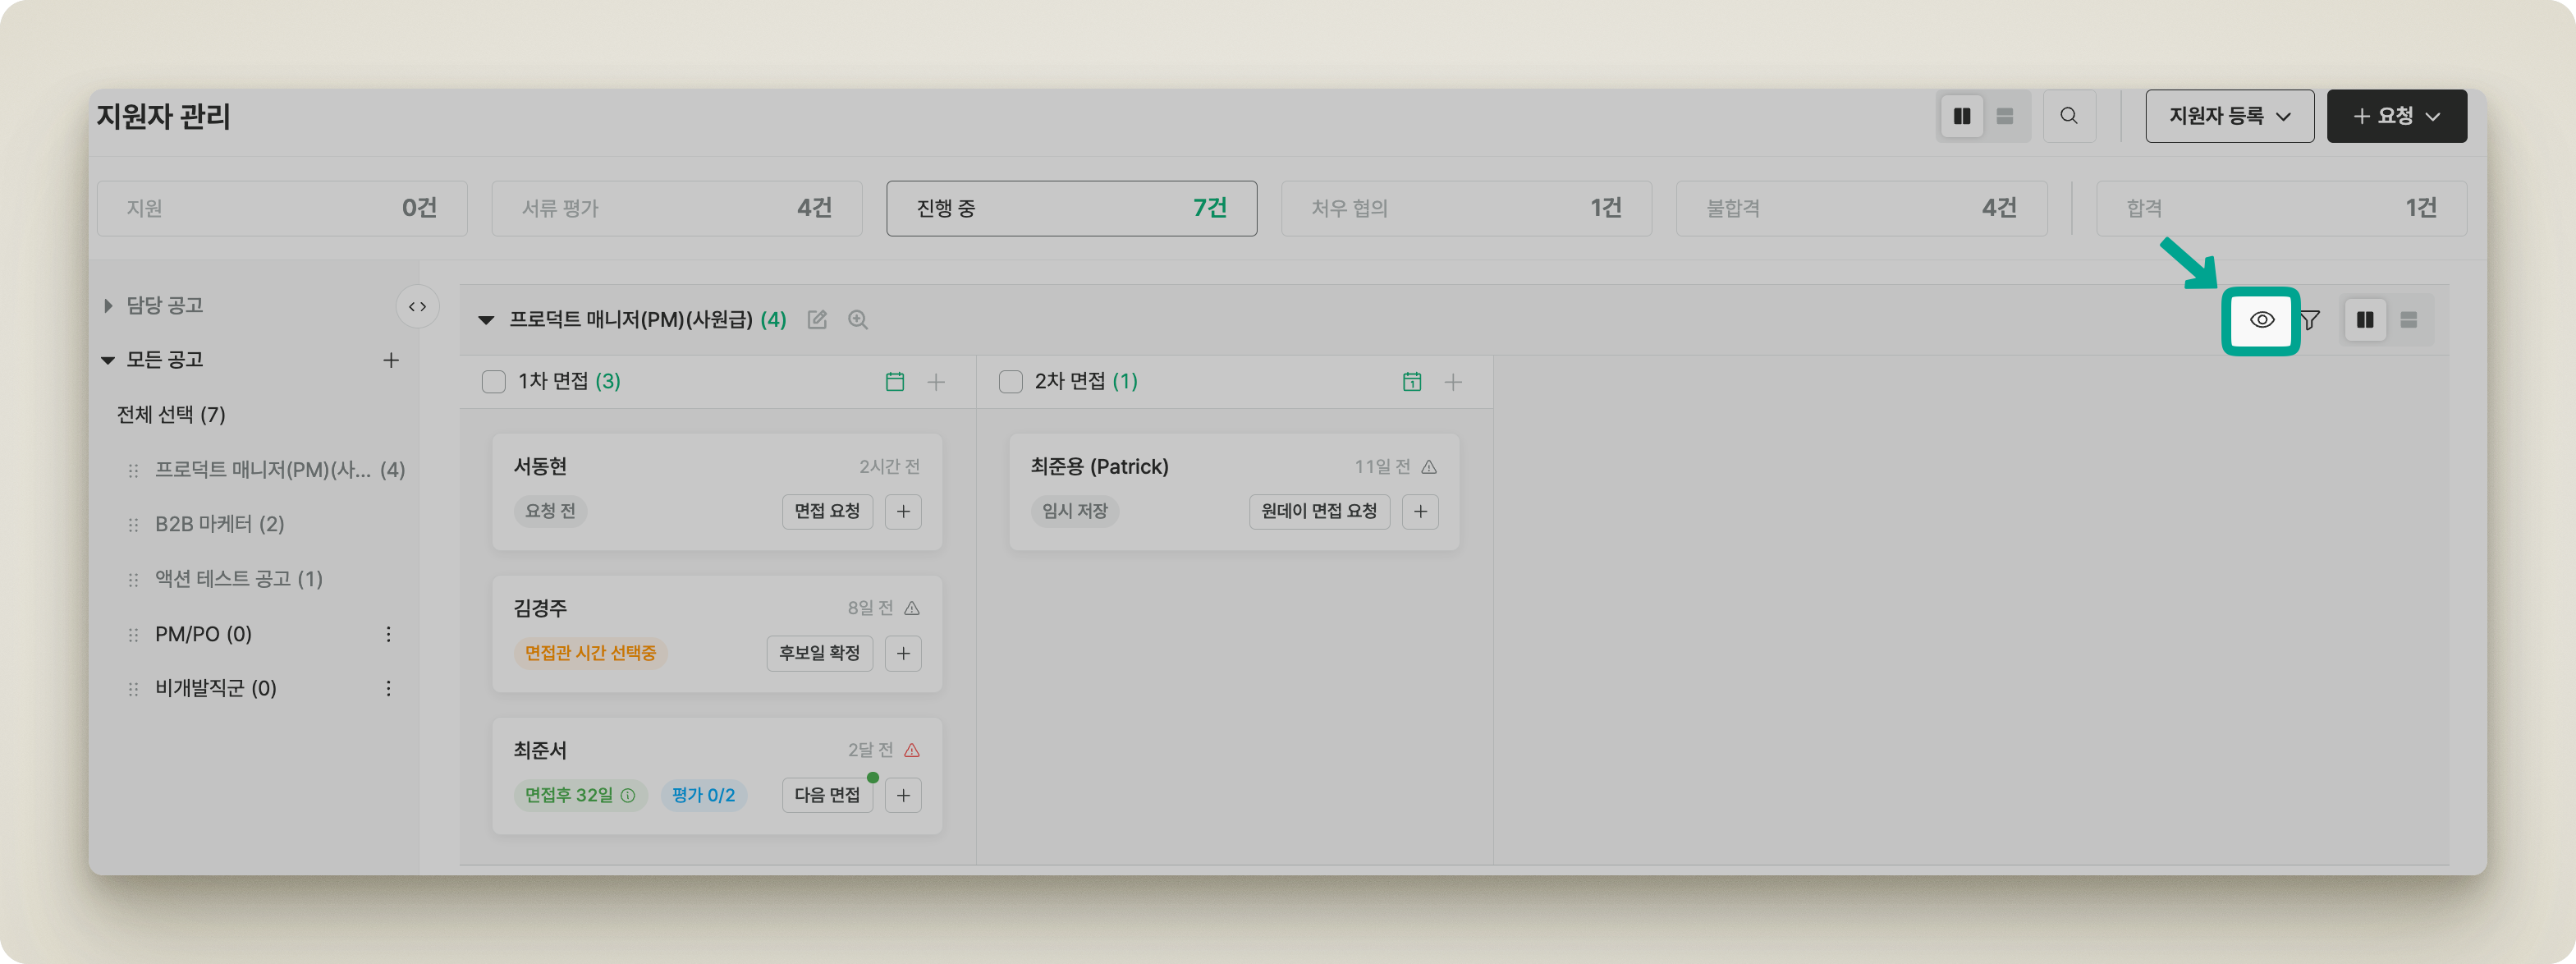This screenshot has width=2576, height=964.
Task: Click 면접 요청 button on 서동현 card
Action: click(827, 511)
